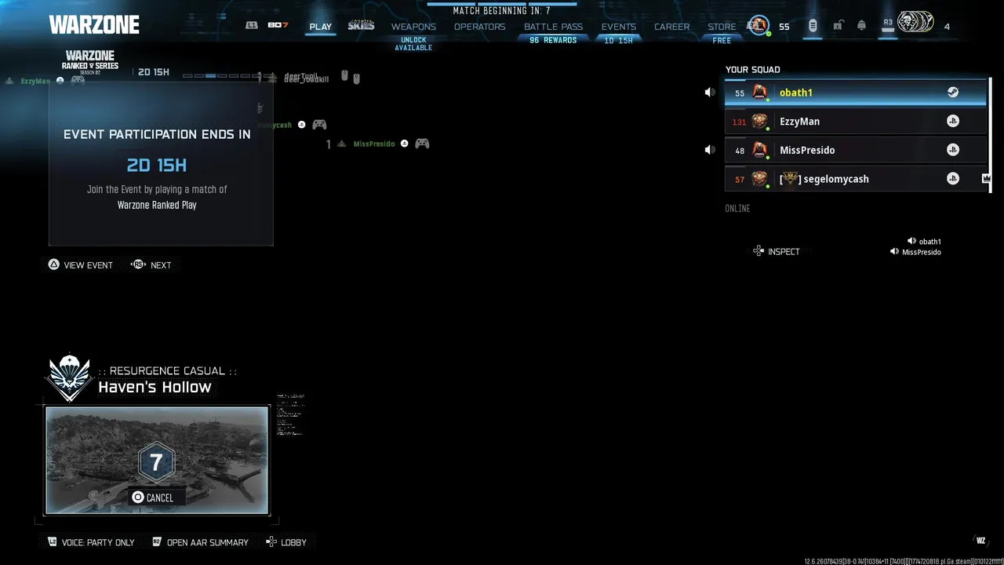Select segelomycash squad row
Screen dimensions: 1004x565
click(856, 179)
